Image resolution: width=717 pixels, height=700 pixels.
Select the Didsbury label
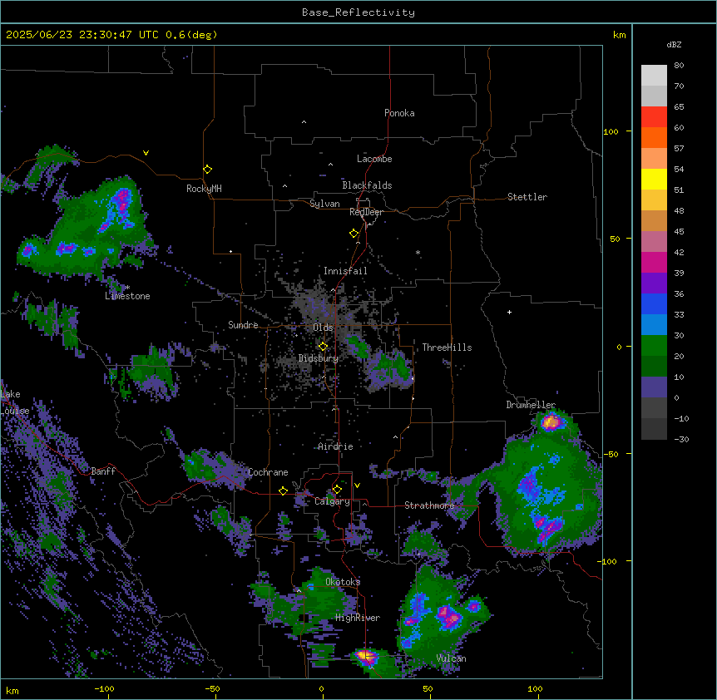[319, 358]
